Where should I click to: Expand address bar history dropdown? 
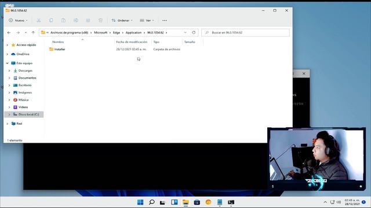coord(185,32)
